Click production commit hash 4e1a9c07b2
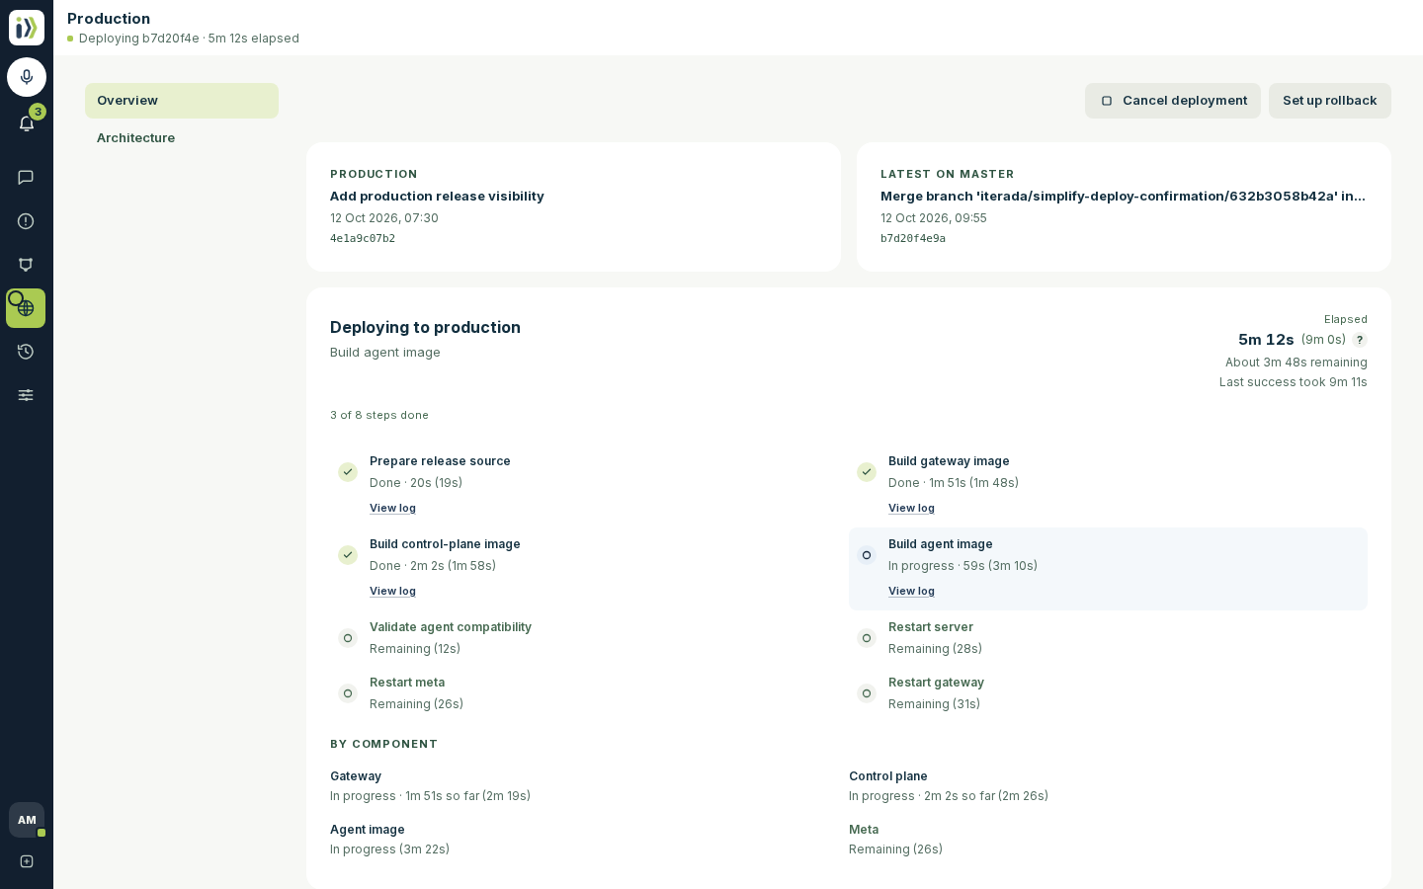 [363, 239]
